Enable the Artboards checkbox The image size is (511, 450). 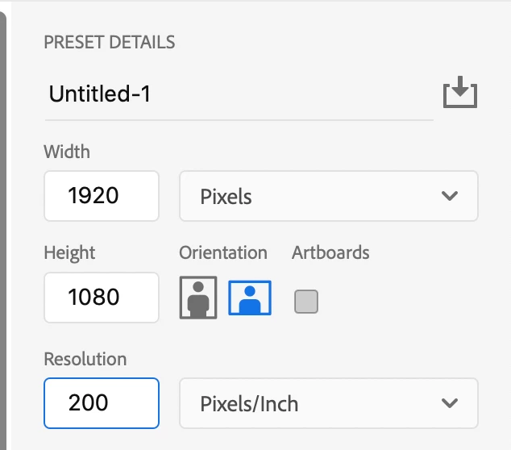[x=306, y=302]
